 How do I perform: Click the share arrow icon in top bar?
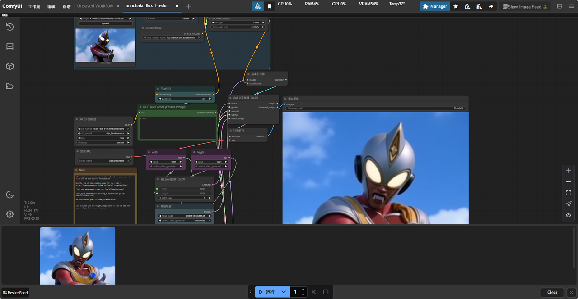(x=491, y=6)
